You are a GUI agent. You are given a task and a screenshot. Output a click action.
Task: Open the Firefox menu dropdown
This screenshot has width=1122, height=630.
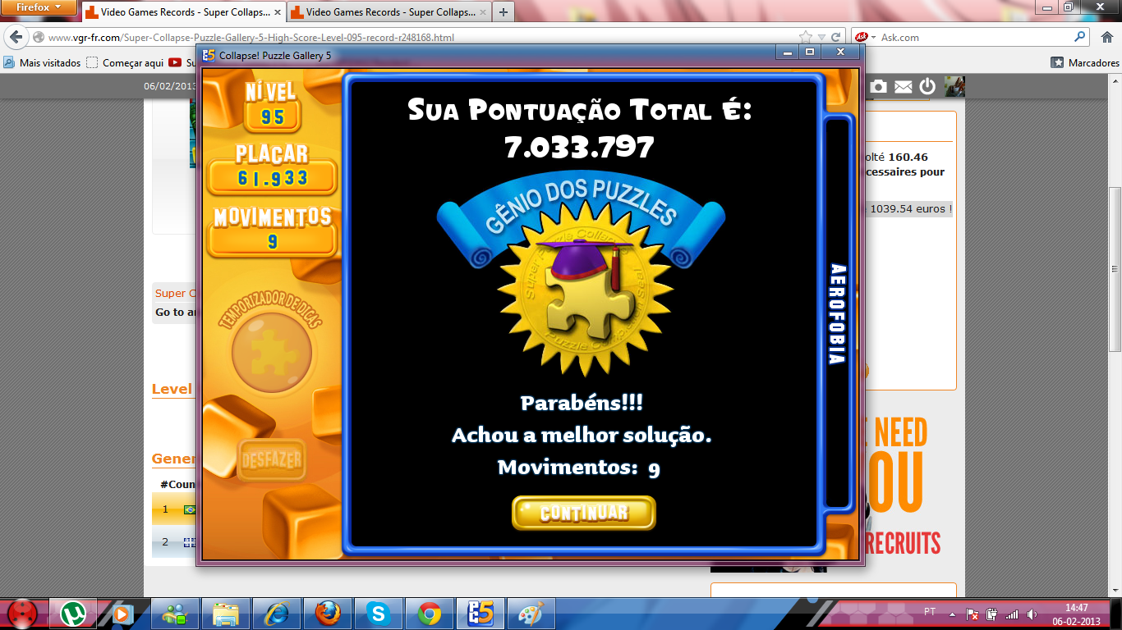[39, 9]
